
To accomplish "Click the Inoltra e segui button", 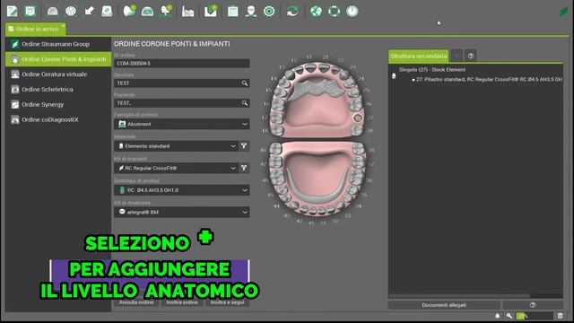I will click(x=227, y=302).
